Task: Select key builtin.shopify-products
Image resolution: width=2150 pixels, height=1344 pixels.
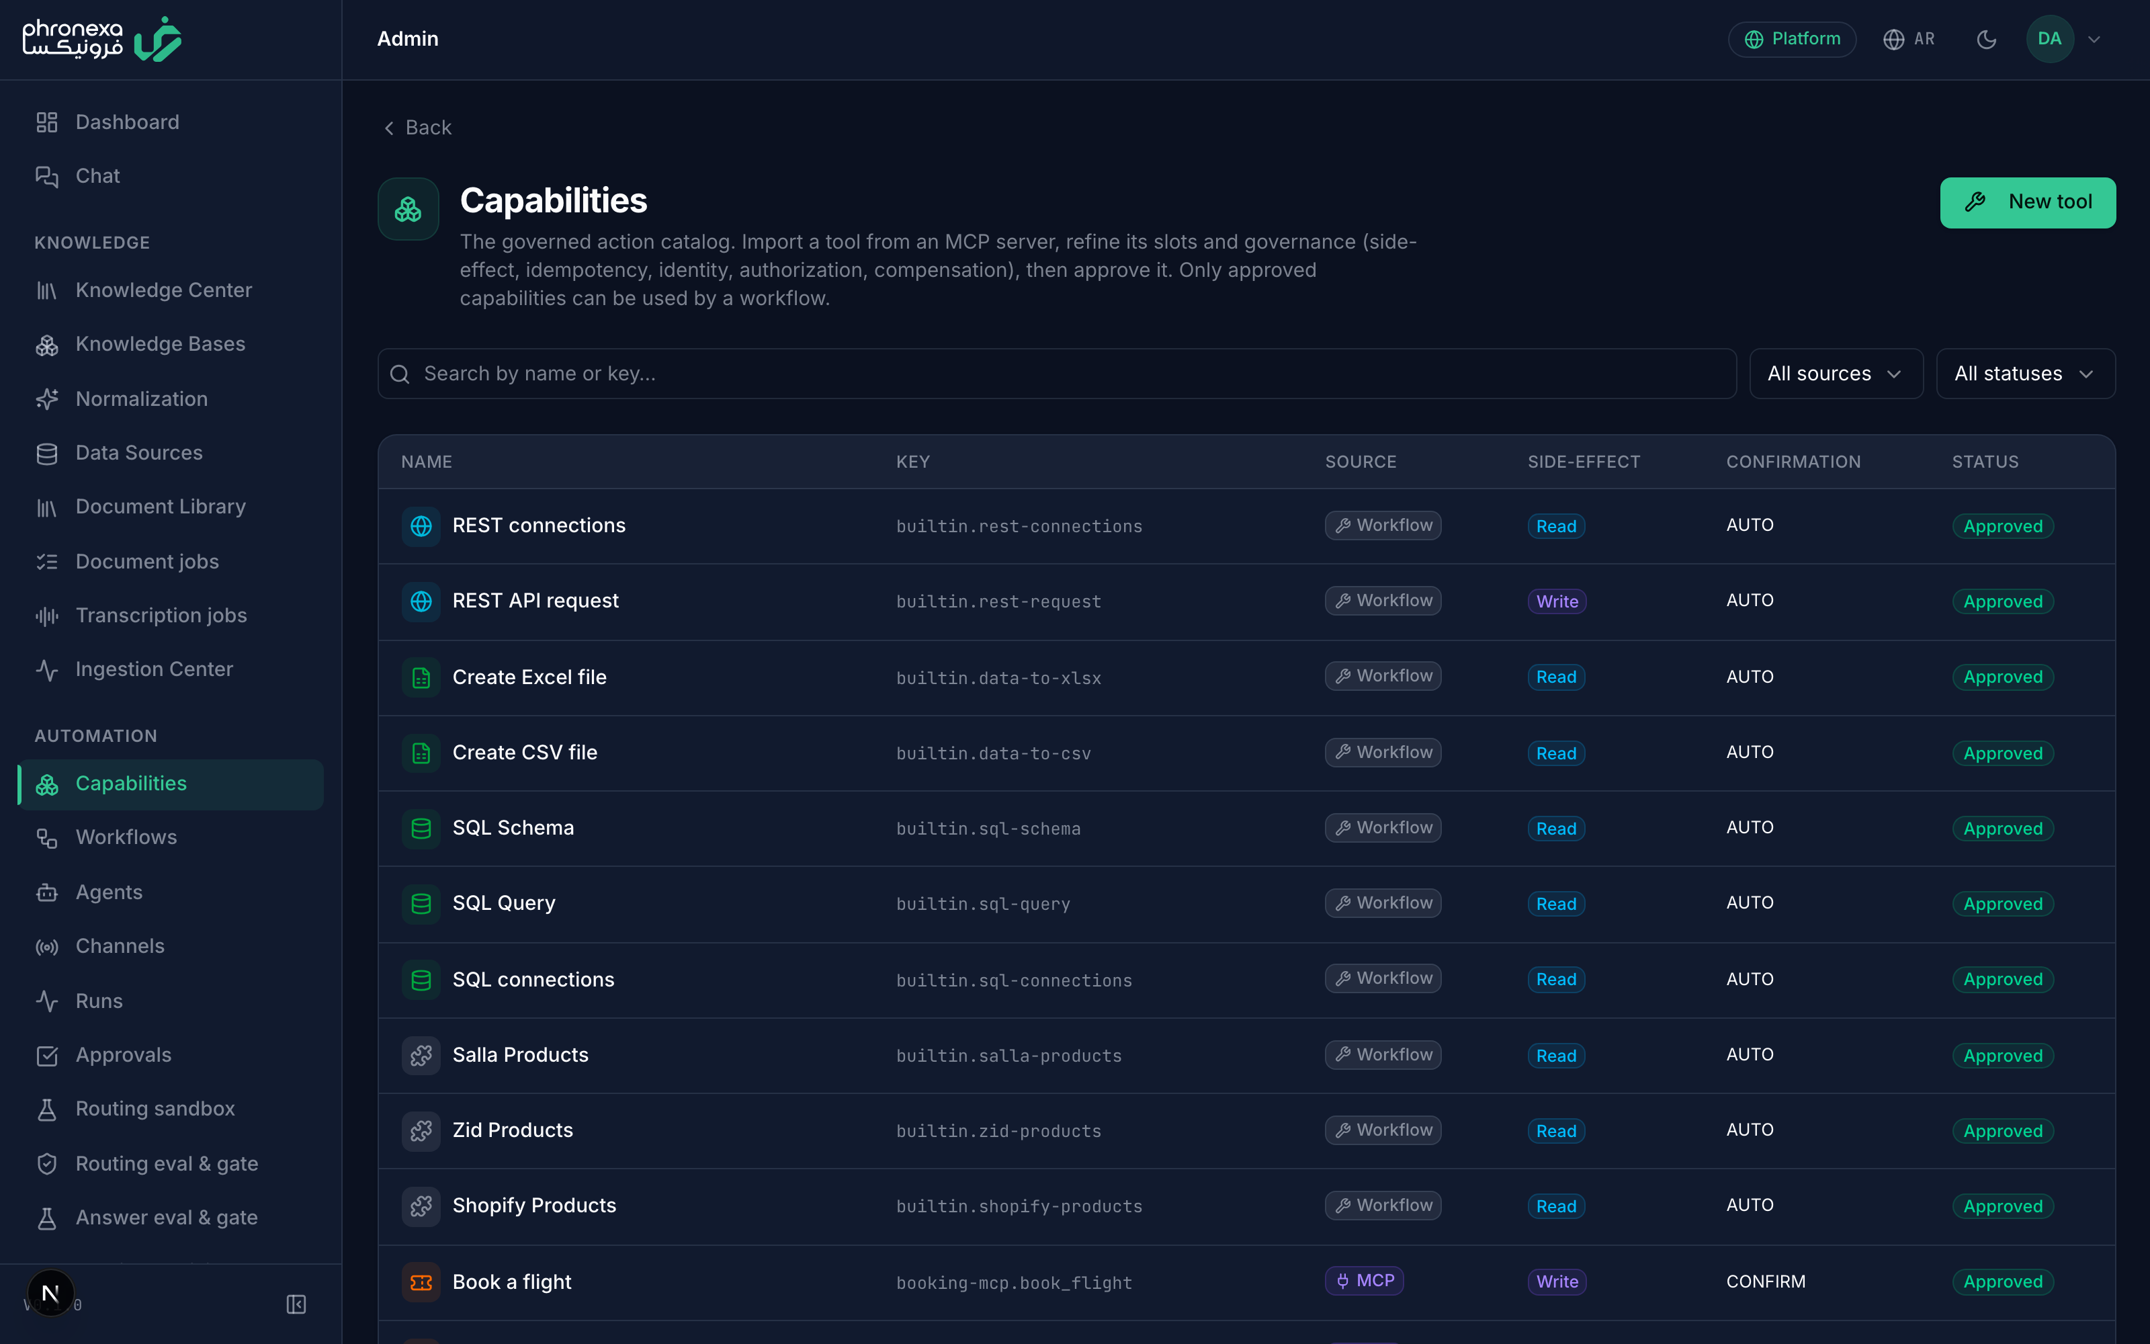Action: pyautogui.click(x=1019, y=1207)
